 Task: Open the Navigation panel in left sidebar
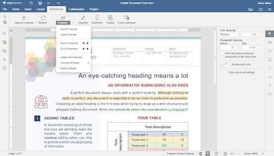pyautogui.click(x=5, y=59)
